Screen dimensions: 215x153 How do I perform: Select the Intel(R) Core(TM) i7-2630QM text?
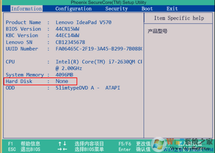[x=95, y=62]
